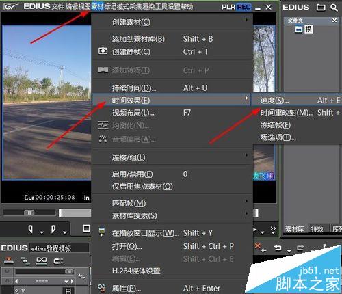Screen dimensions: 342x294
Task: Click the timeline scale slider handle
Action: [x=69, y=271]
